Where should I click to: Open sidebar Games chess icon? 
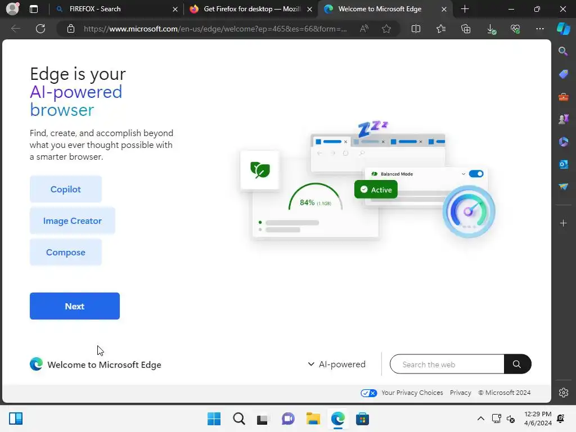tap(563, 119)
